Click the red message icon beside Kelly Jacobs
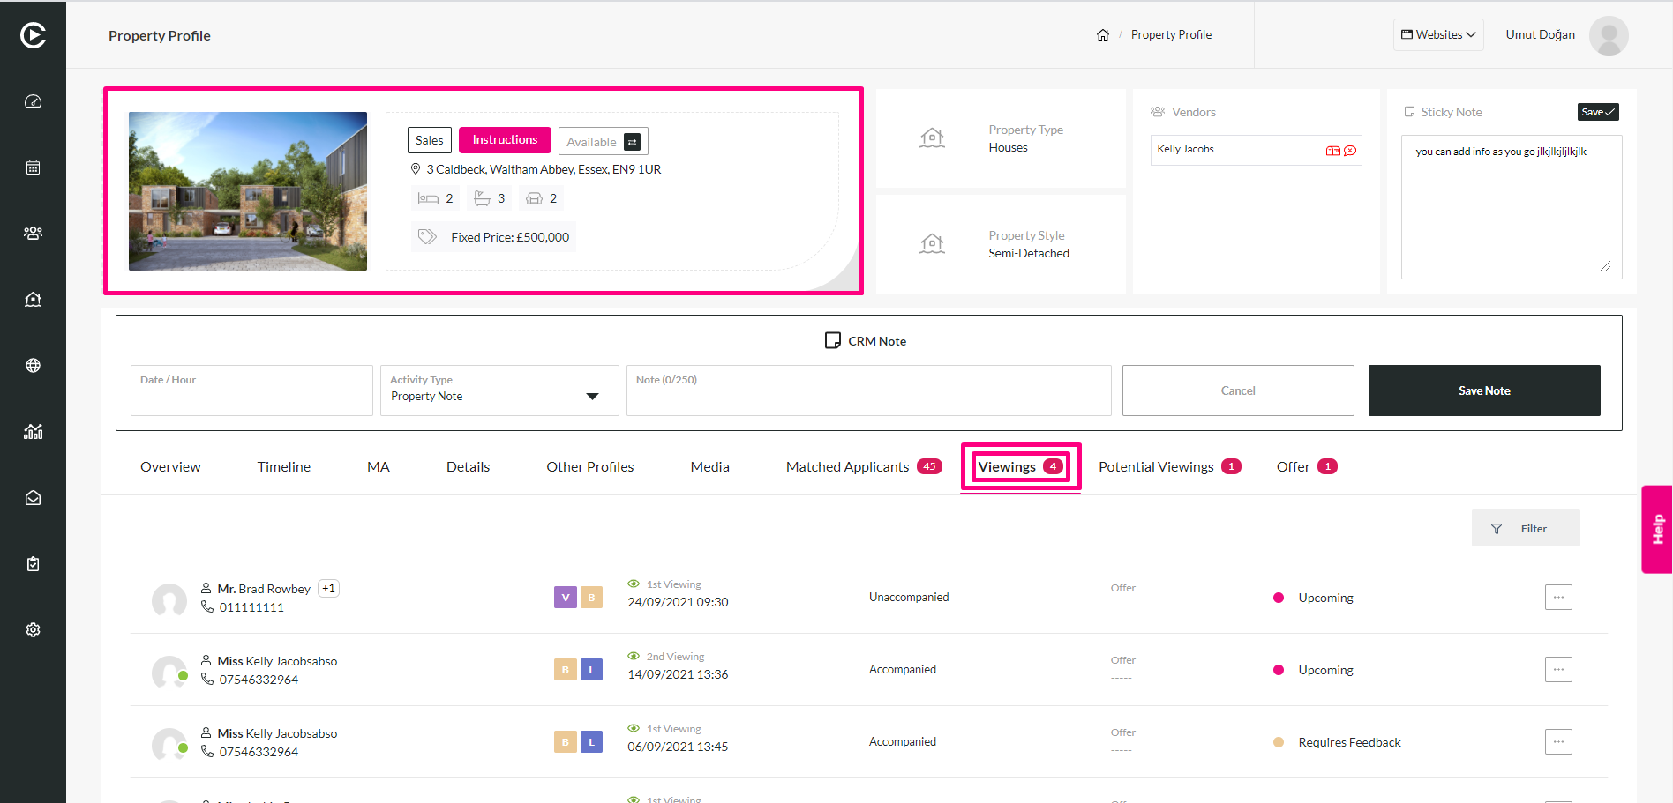Screen dimensions: 1673x803 1350,151
